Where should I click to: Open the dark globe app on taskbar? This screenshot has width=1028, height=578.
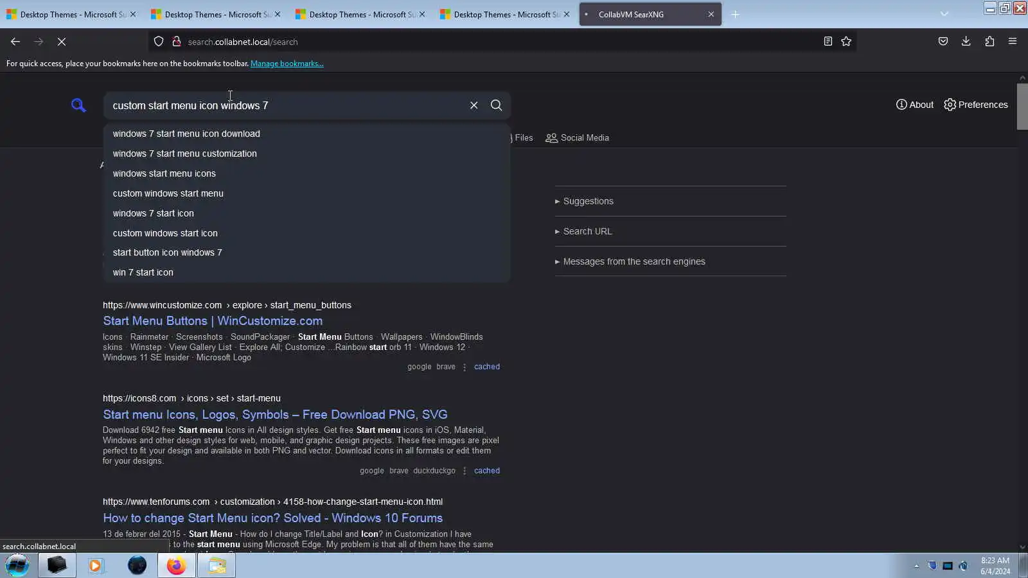coord(137,566)
